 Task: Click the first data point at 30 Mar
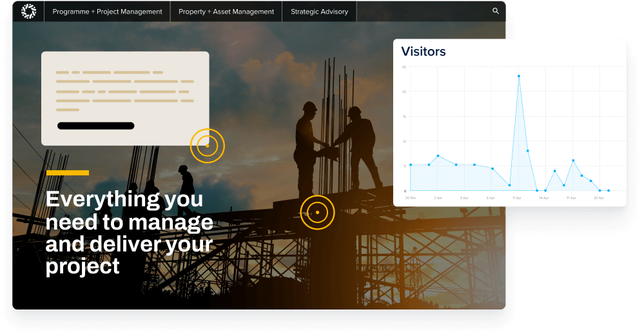[x=411, y=164]
